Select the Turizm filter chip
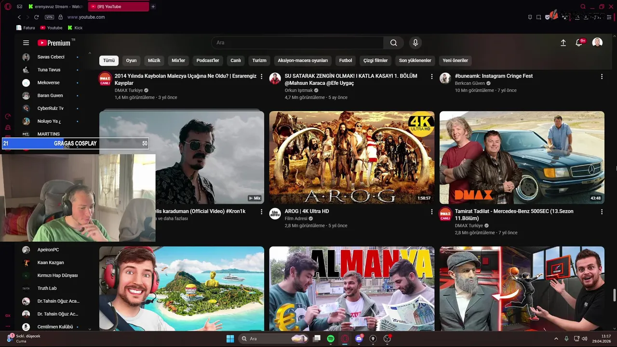Viewport: 617px width, 347px height. coord(259,61)
